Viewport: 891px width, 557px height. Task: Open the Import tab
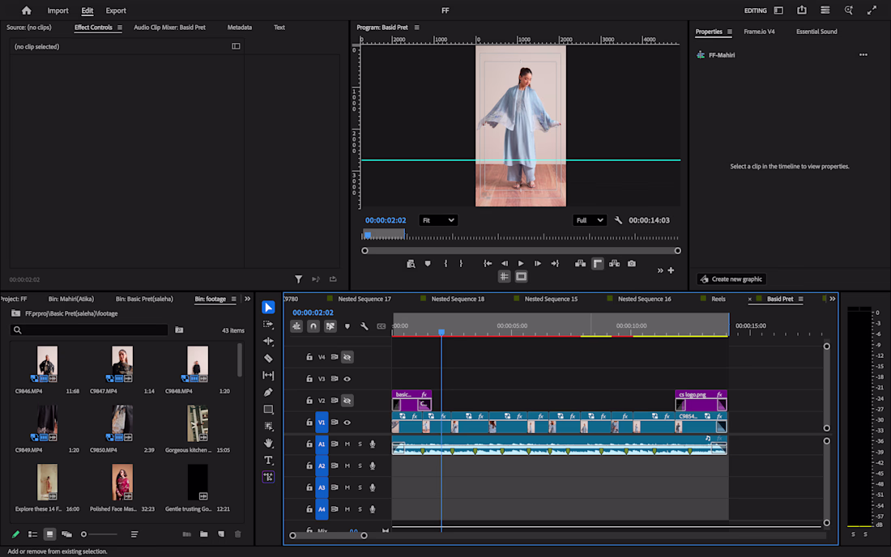click(x=58, y=11)
